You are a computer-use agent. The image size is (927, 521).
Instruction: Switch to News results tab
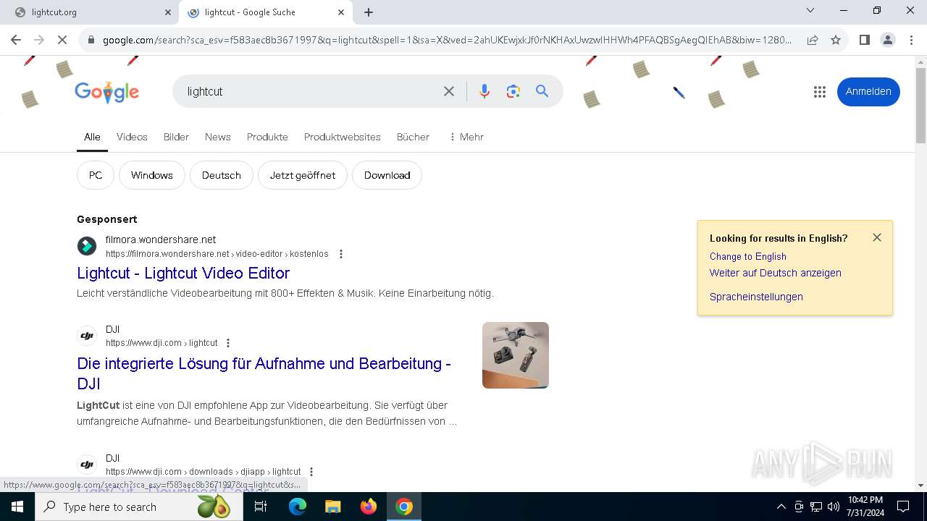coord(218,137)
